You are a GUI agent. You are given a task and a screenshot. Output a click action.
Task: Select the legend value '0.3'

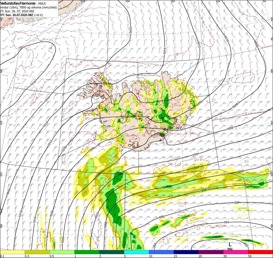pos(27,256)
